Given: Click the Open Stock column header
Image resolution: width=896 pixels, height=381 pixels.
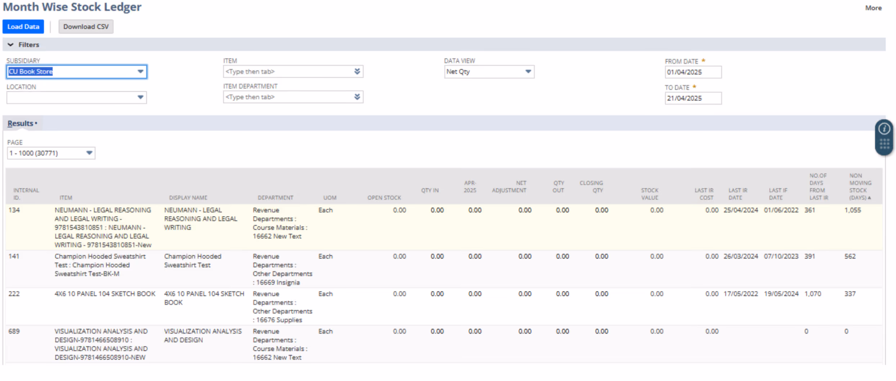Looking at the screenshot, I should [384, 198].
